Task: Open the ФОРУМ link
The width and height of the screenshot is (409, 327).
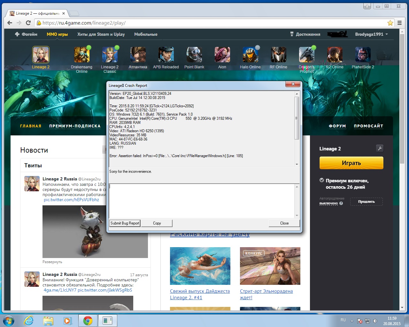Action: pos(337,126)
